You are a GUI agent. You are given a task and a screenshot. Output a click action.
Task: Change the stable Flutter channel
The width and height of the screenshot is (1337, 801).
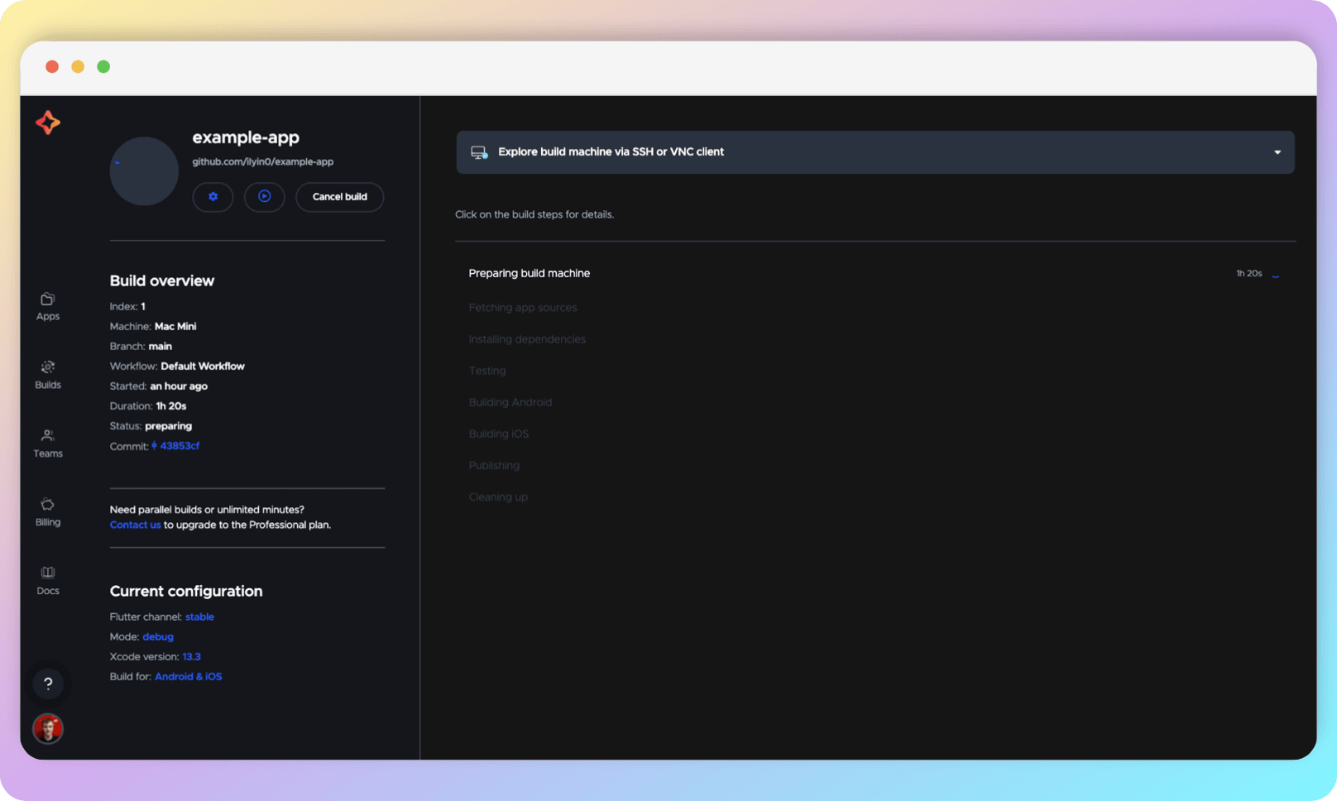tap(199, 616)
